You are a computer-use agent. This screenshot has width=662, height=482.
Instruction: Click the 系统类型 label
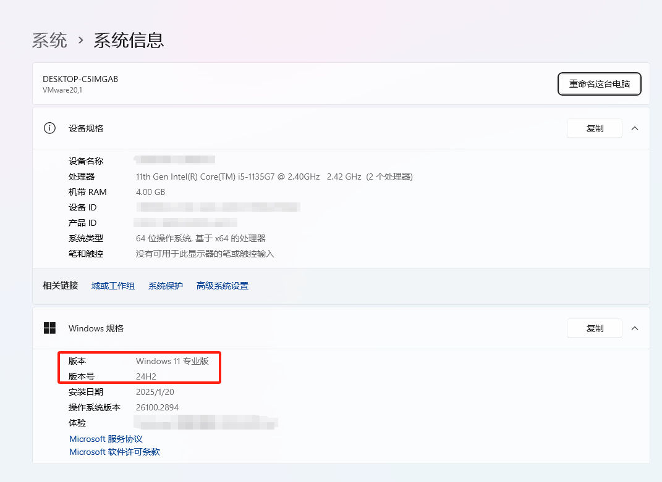[x=86, y=239]
